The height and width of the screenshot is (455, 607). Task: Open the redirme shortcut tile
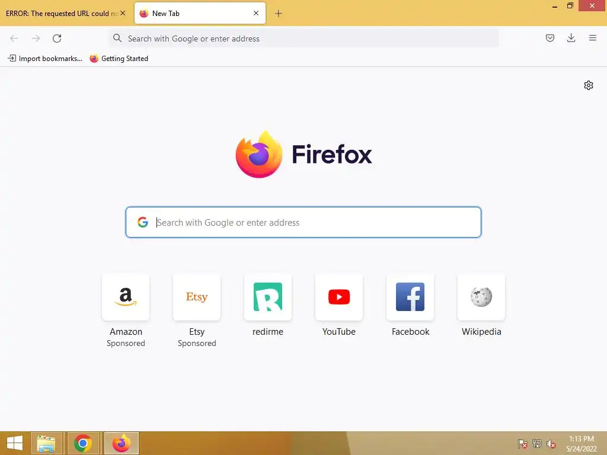click(268, 297)
